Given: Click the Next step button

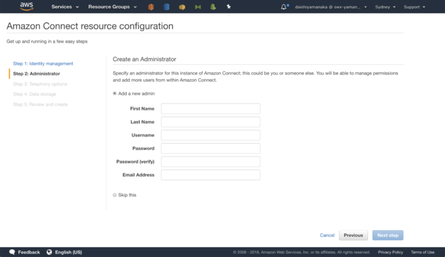Looking at the screenshot, I should point(388,235).
